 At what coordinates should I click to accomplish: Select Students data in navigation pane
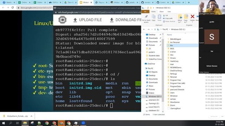[x=154, y=56]
